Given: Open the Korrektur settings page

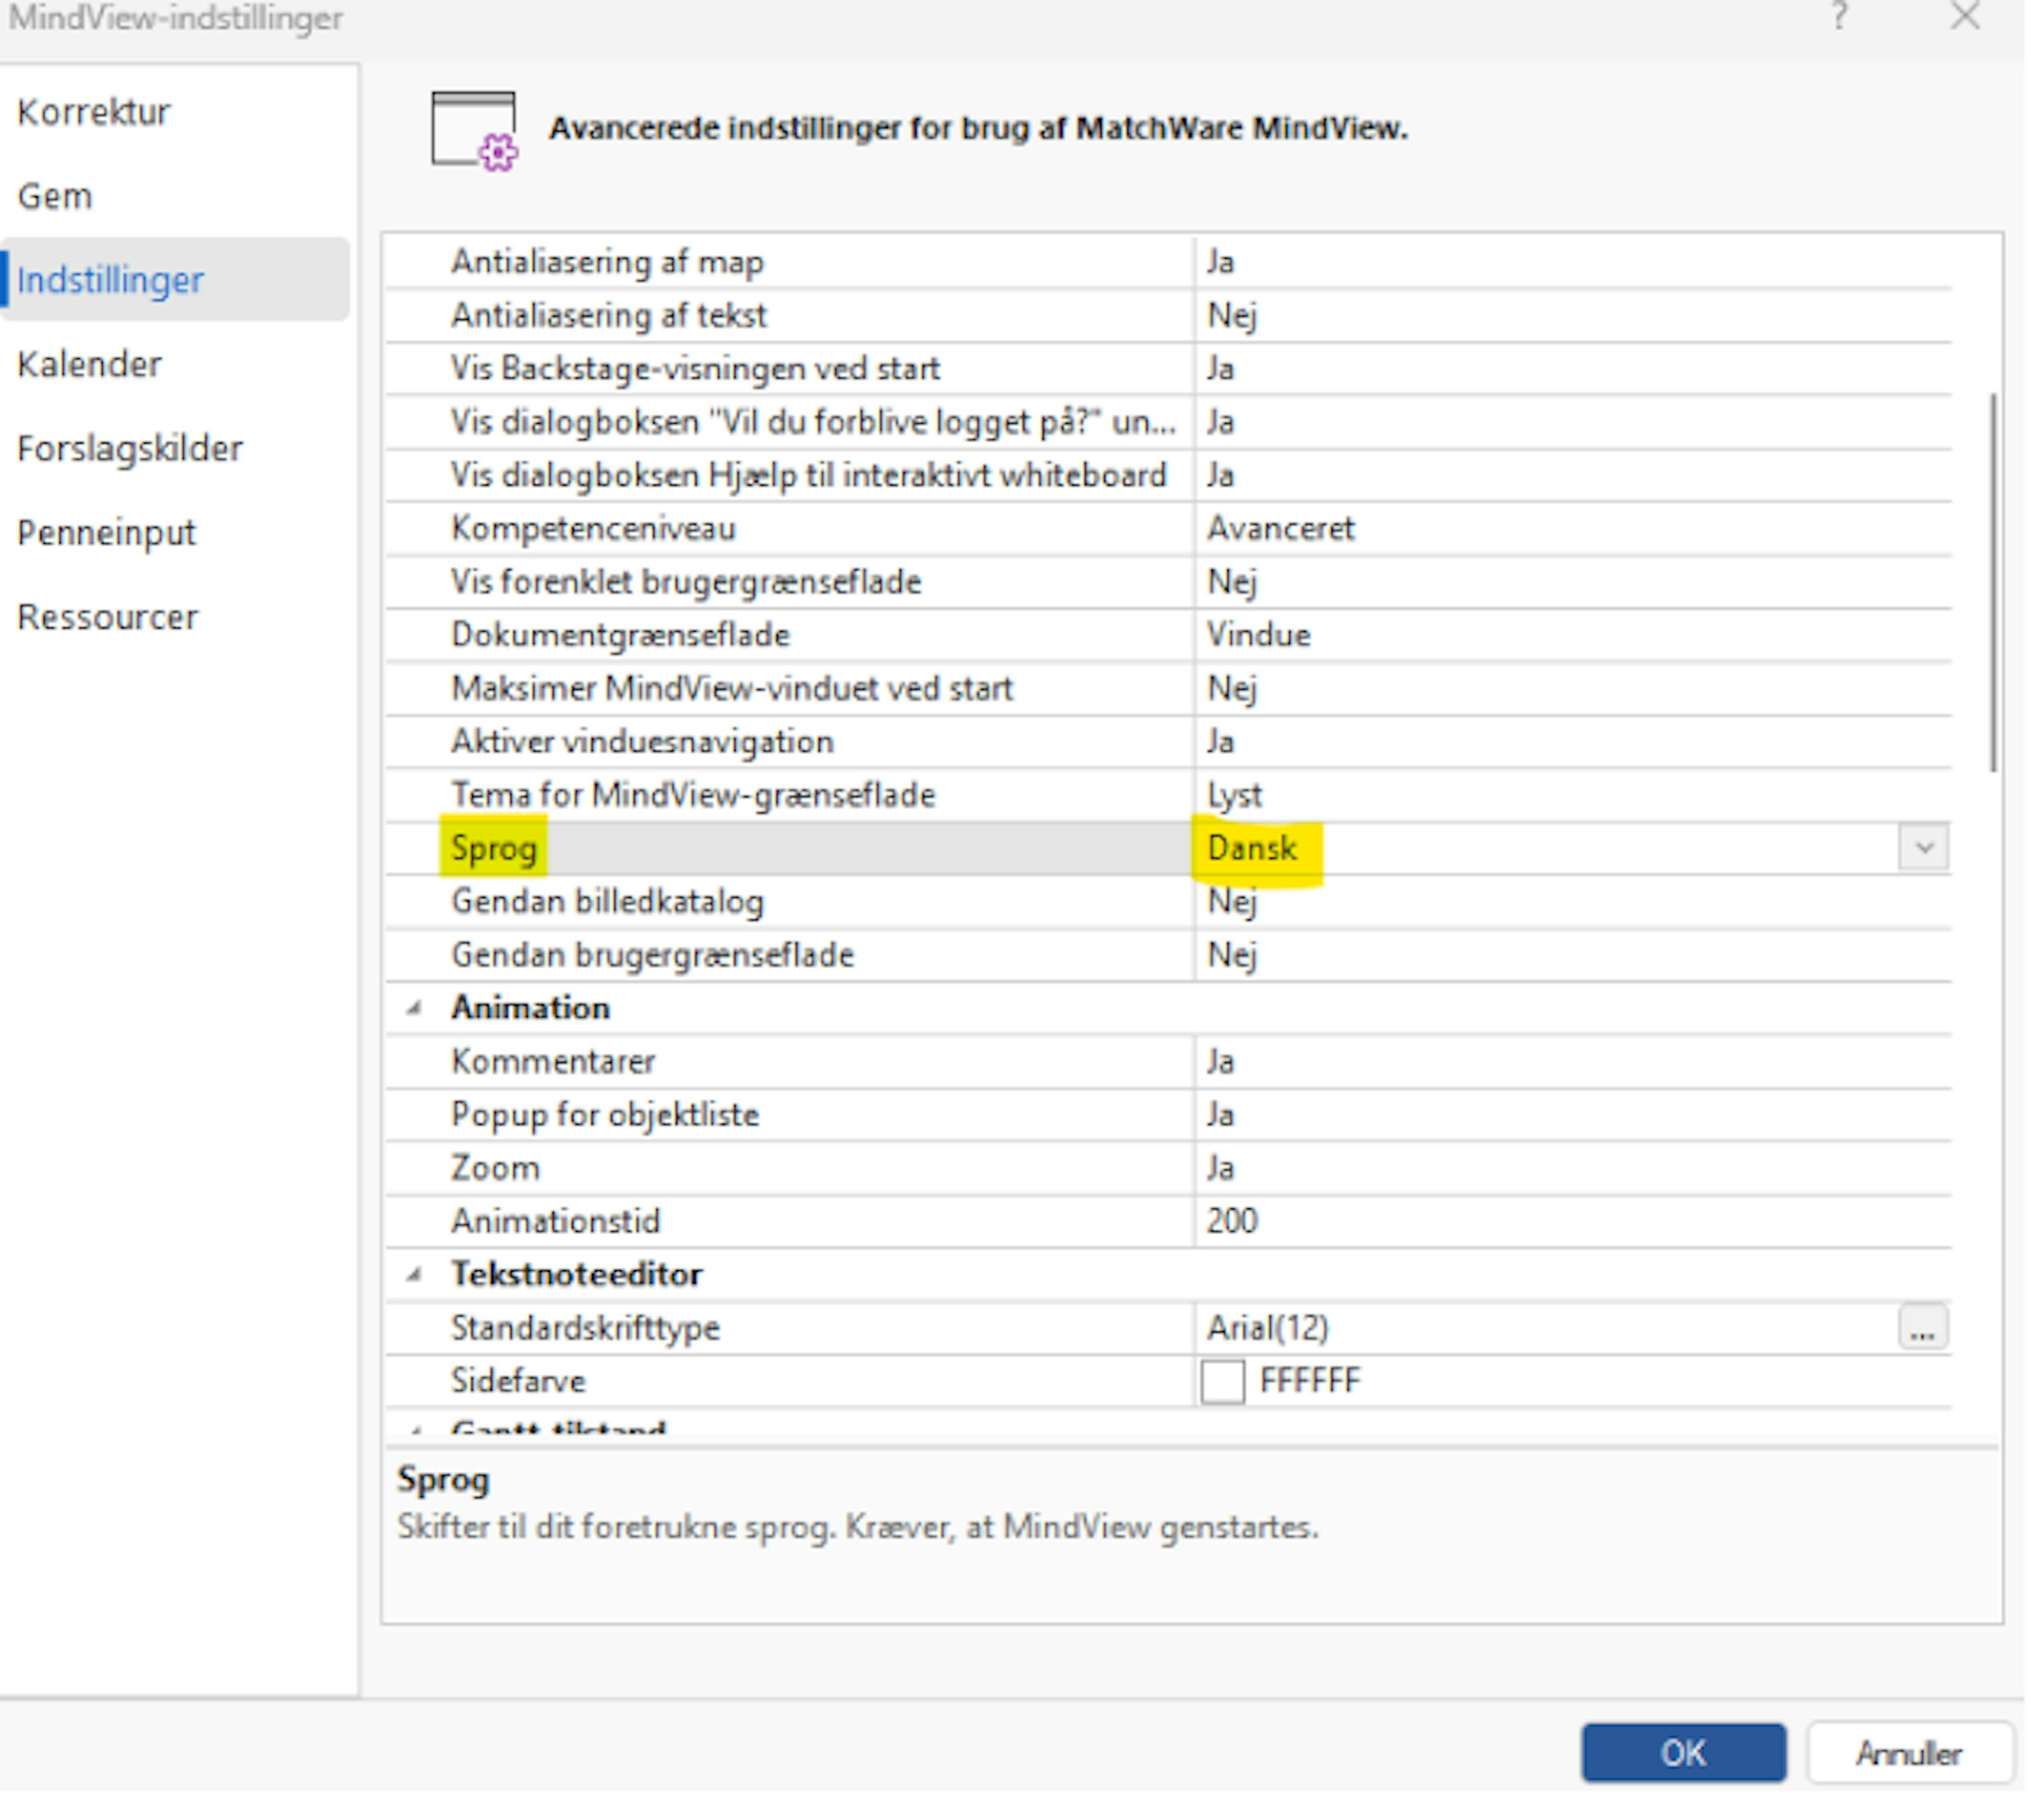Looking at the screenshot, I should (x=94, y=112).
